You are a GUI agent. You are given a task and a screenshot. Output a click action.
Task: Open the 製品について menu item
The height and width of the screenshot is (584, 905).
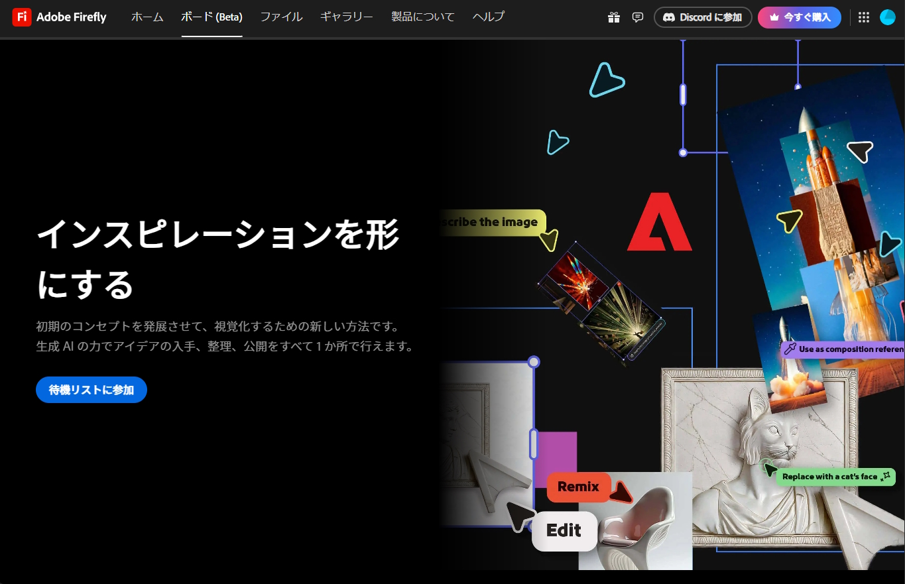coord(422,18)
